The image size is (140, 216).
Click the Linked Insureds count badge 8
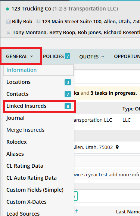(x=68, y=106)
